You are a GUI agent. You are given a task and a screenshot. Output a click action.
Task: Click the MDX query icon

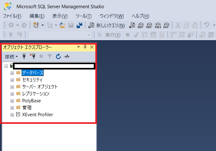click(141, 25)
